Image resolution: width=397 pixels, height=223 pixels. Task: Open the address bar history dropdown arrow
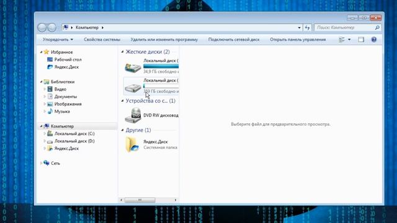299,27
